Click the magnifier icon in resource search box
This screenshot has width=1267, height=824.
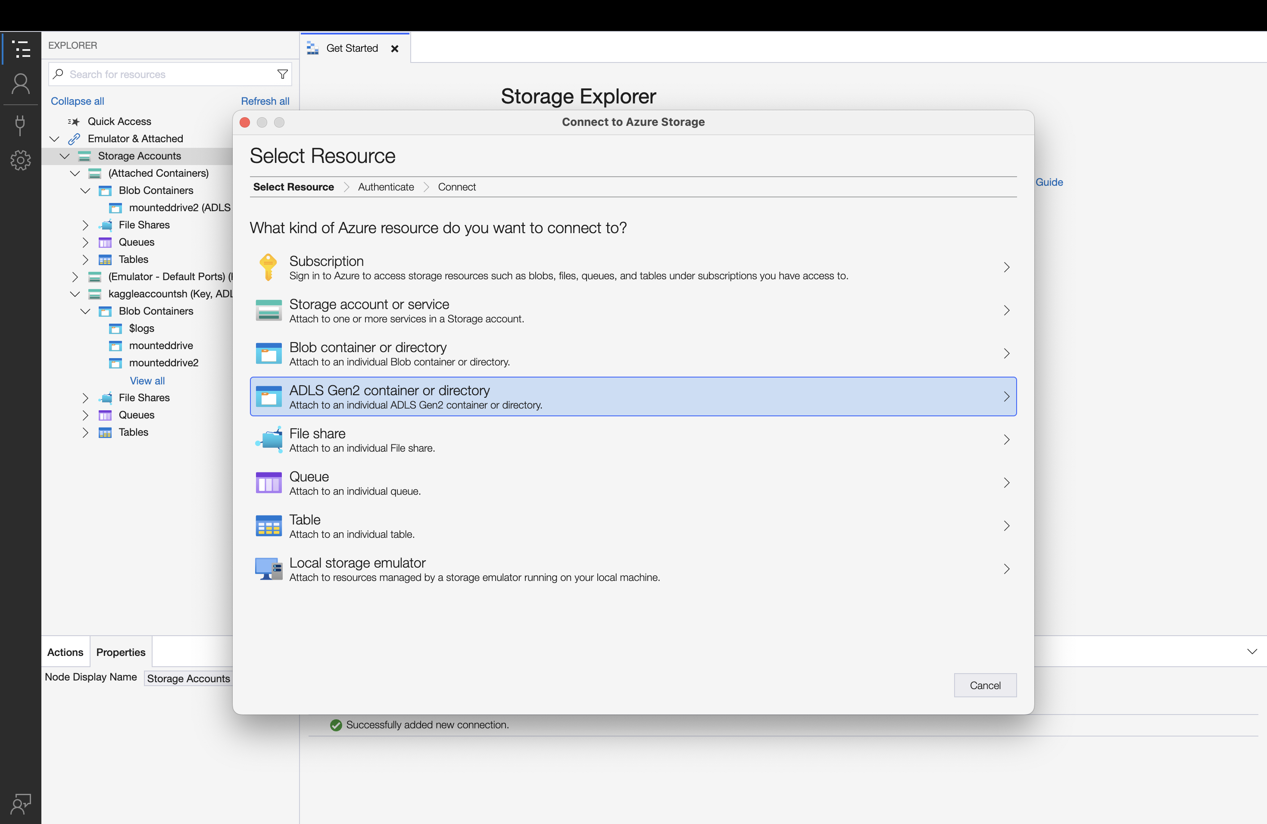[59, 74]
